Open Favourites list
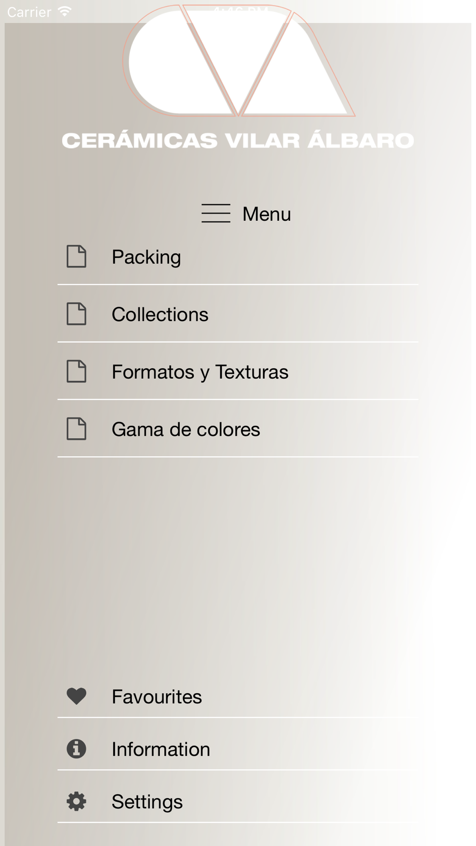The image size is (476, 846). 238,697
